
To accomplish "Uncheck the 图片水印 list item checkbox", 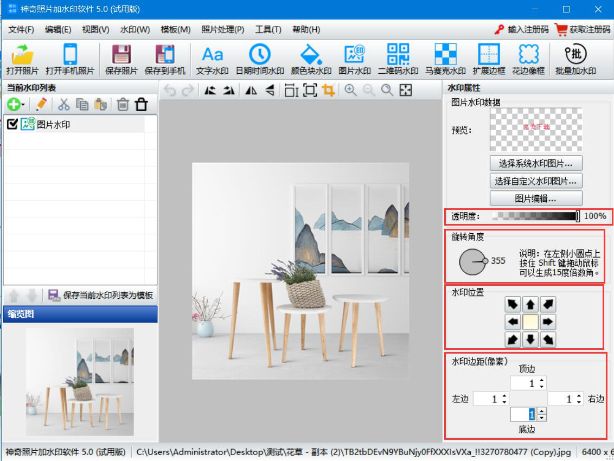I will click(x=12, y=125).
